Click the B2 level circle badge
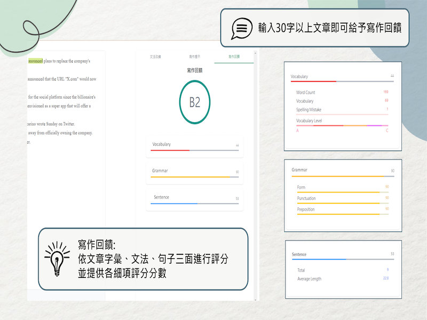Viewport: 427px width, 320px height. point(194,102)
